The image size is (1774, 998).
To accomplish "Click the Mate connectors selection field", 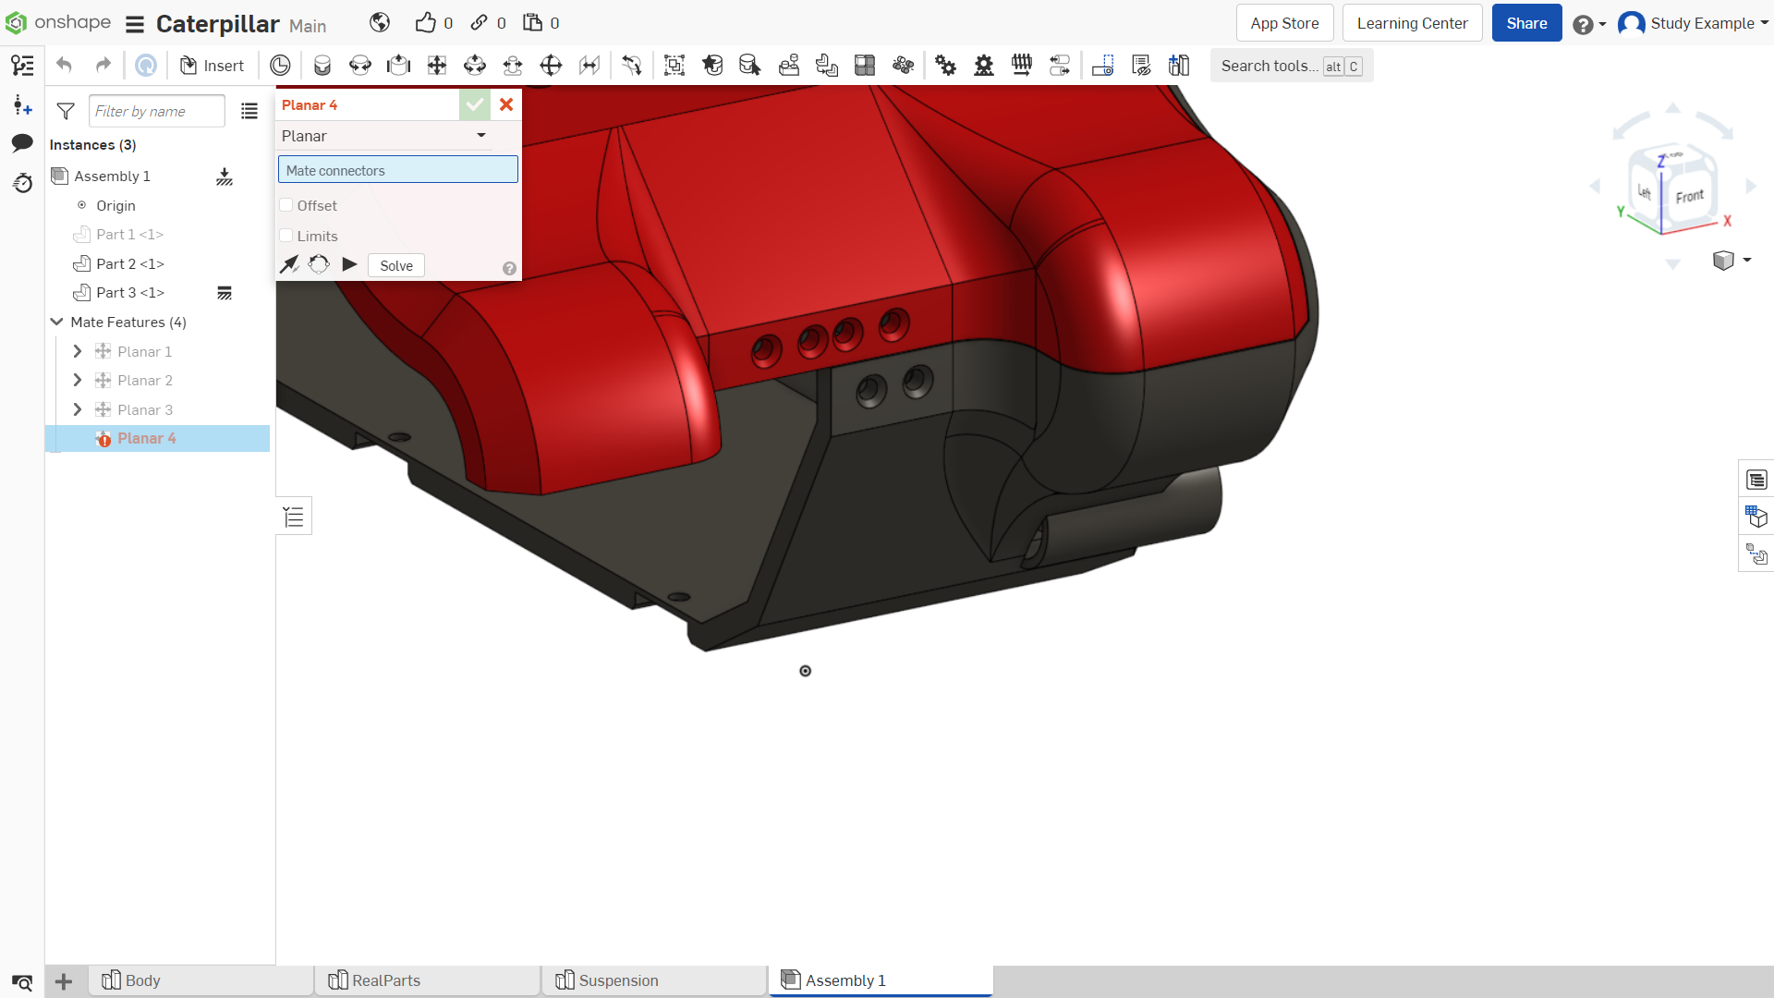I will pyautogui.click(x=398, y=170).
